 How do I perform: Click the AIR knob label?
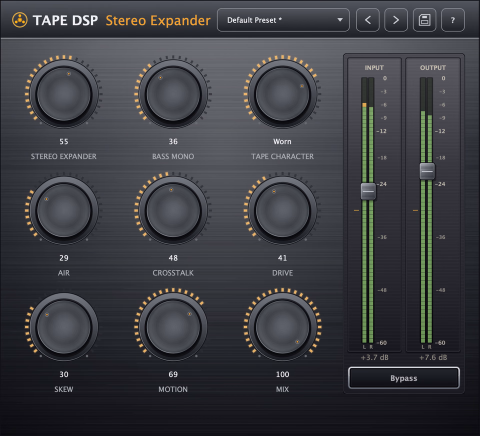tap(64, 273)
